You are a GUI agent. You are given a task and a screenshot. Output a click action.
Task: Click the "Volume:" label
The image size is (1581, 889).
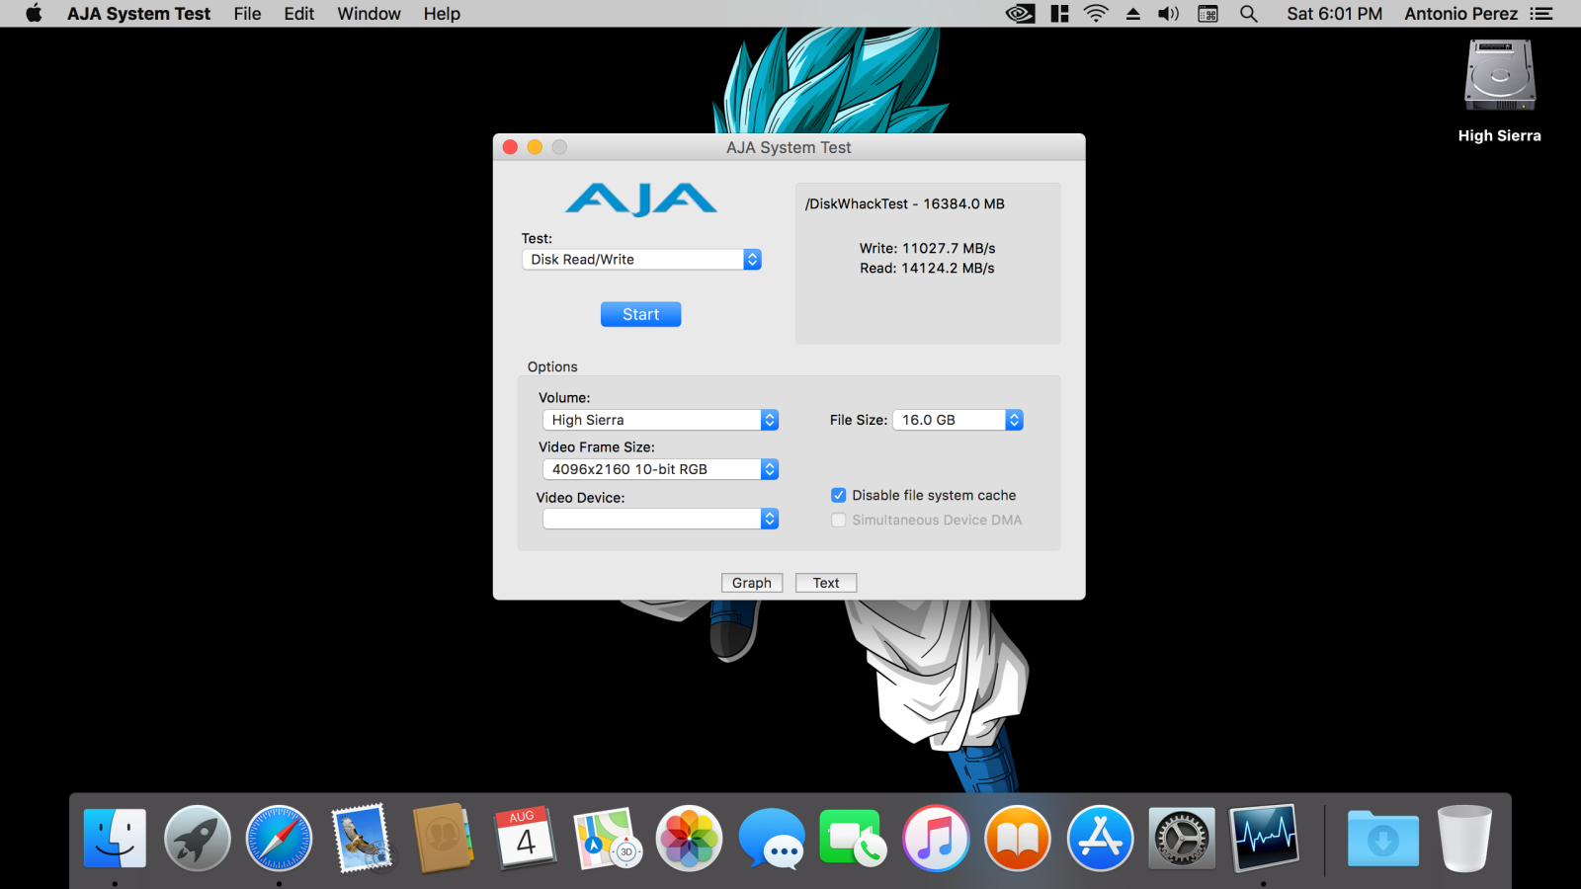tap(564, 397)
